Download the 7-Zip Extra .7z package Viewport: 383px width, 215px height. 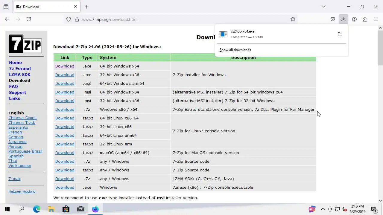(x=65, y=109)
